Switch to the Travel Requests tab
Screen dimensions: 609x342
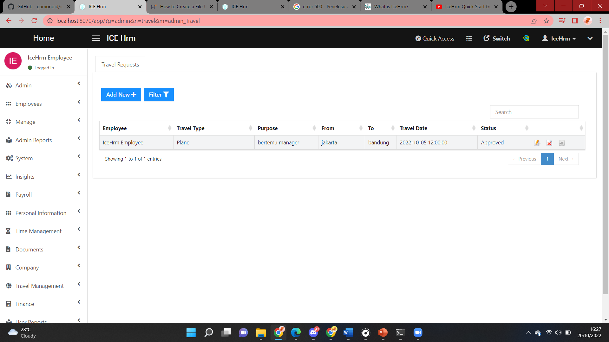pos(120,64)
